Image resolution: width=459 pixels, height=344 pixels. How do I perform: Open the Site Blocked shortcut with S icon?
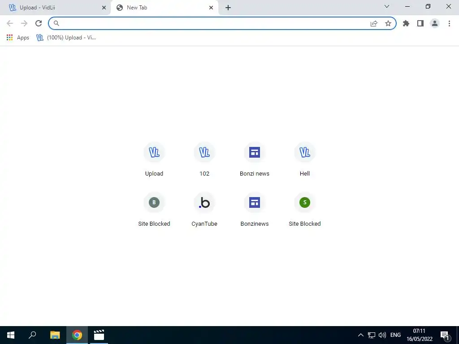click(305, 210)
